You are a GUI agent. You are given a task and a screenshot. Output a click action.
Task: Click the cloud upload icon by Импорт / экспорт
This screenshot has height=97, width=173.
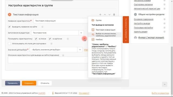[135, 37]
